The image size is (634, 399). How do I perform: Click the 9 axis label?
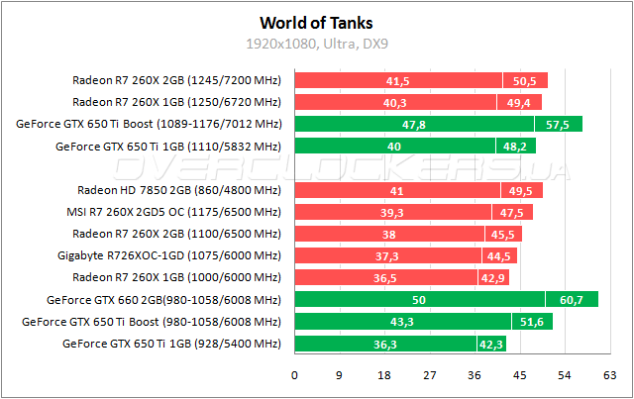click(339, 375)
